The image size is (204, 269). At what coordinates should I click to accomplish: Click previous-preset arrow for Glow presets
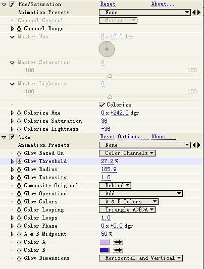coord(194,145)
